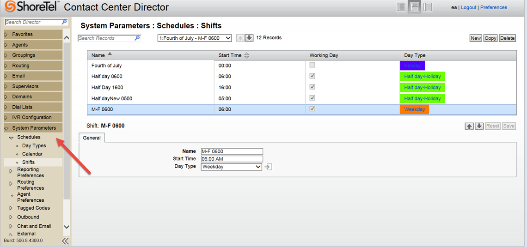This screenshot has height=247, width=527.
Task: Open the Calendar page
Action: [32, 154]
